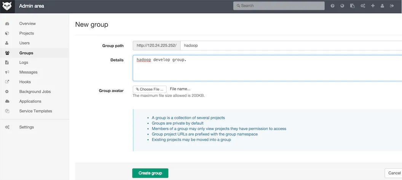This screenshot has width=402, height=180.
Task: Open Overview in the sidebar
Action: coord(27,24)
